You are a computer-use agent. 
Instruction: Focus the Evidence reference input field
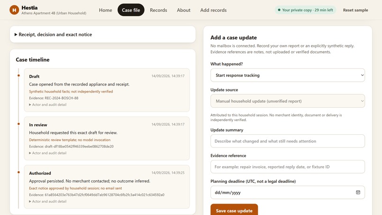[x=288, y=167]
